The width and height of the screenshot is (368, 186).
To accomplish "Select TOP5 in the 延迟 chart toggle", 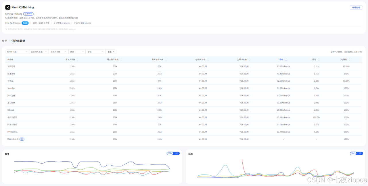I will point(353,153).
